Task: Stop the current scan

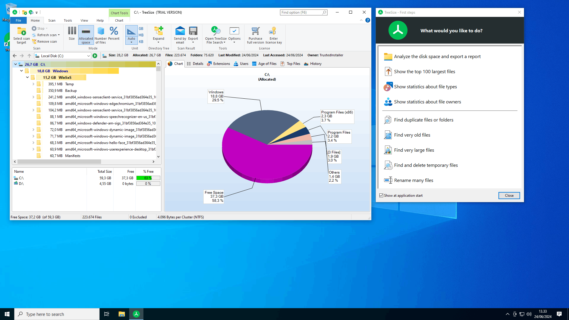Action: (x=40, y=28)
